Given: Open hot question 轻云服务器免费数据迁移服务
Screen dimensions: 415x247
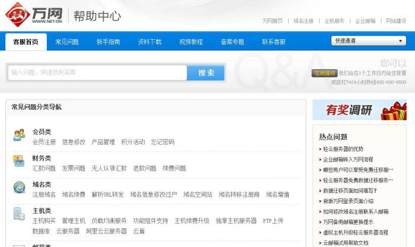Looking at the screenshot, I should click(358, 180).
